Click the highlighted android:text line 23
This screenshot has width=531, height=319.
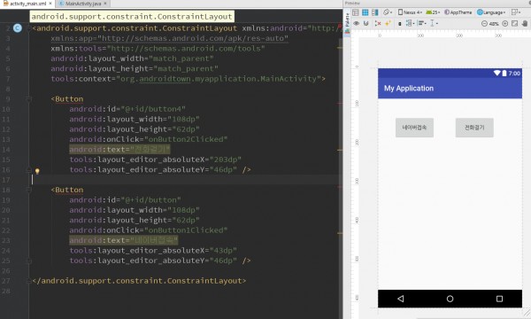coord(124,240)
